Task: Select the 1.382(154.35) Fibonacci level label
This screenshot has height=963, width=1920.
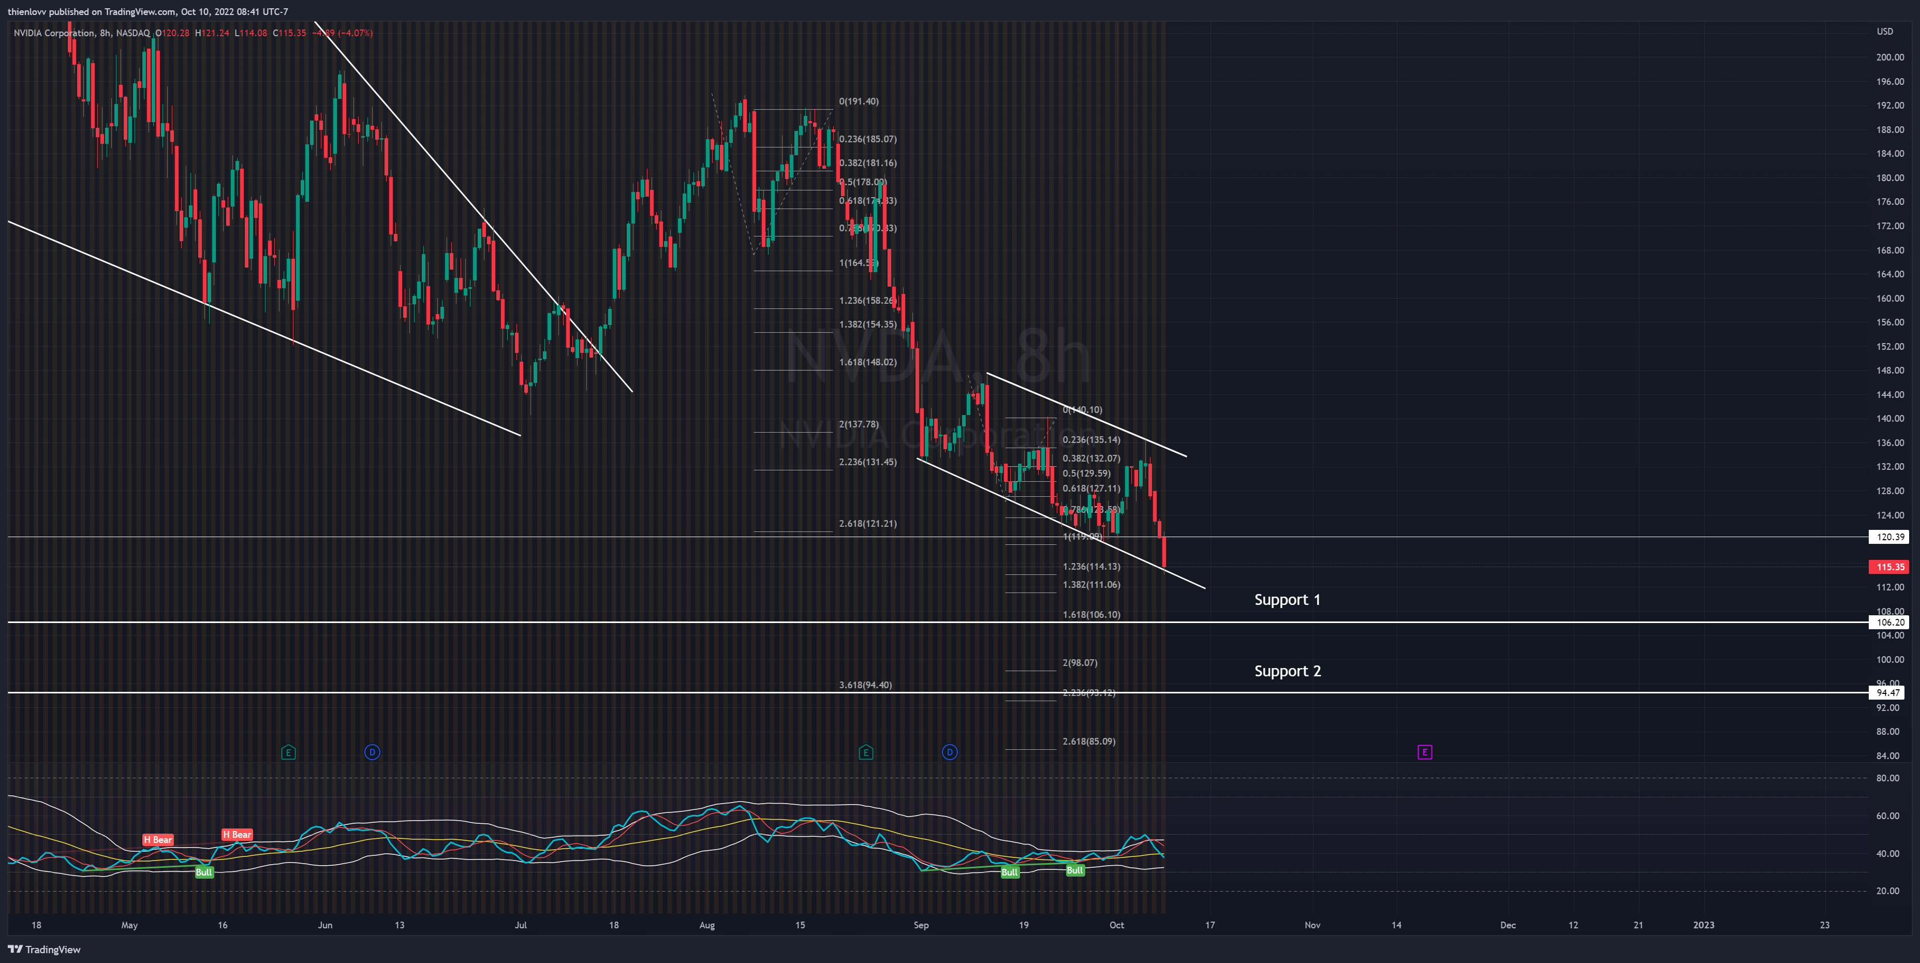Action: coord(867,324)
